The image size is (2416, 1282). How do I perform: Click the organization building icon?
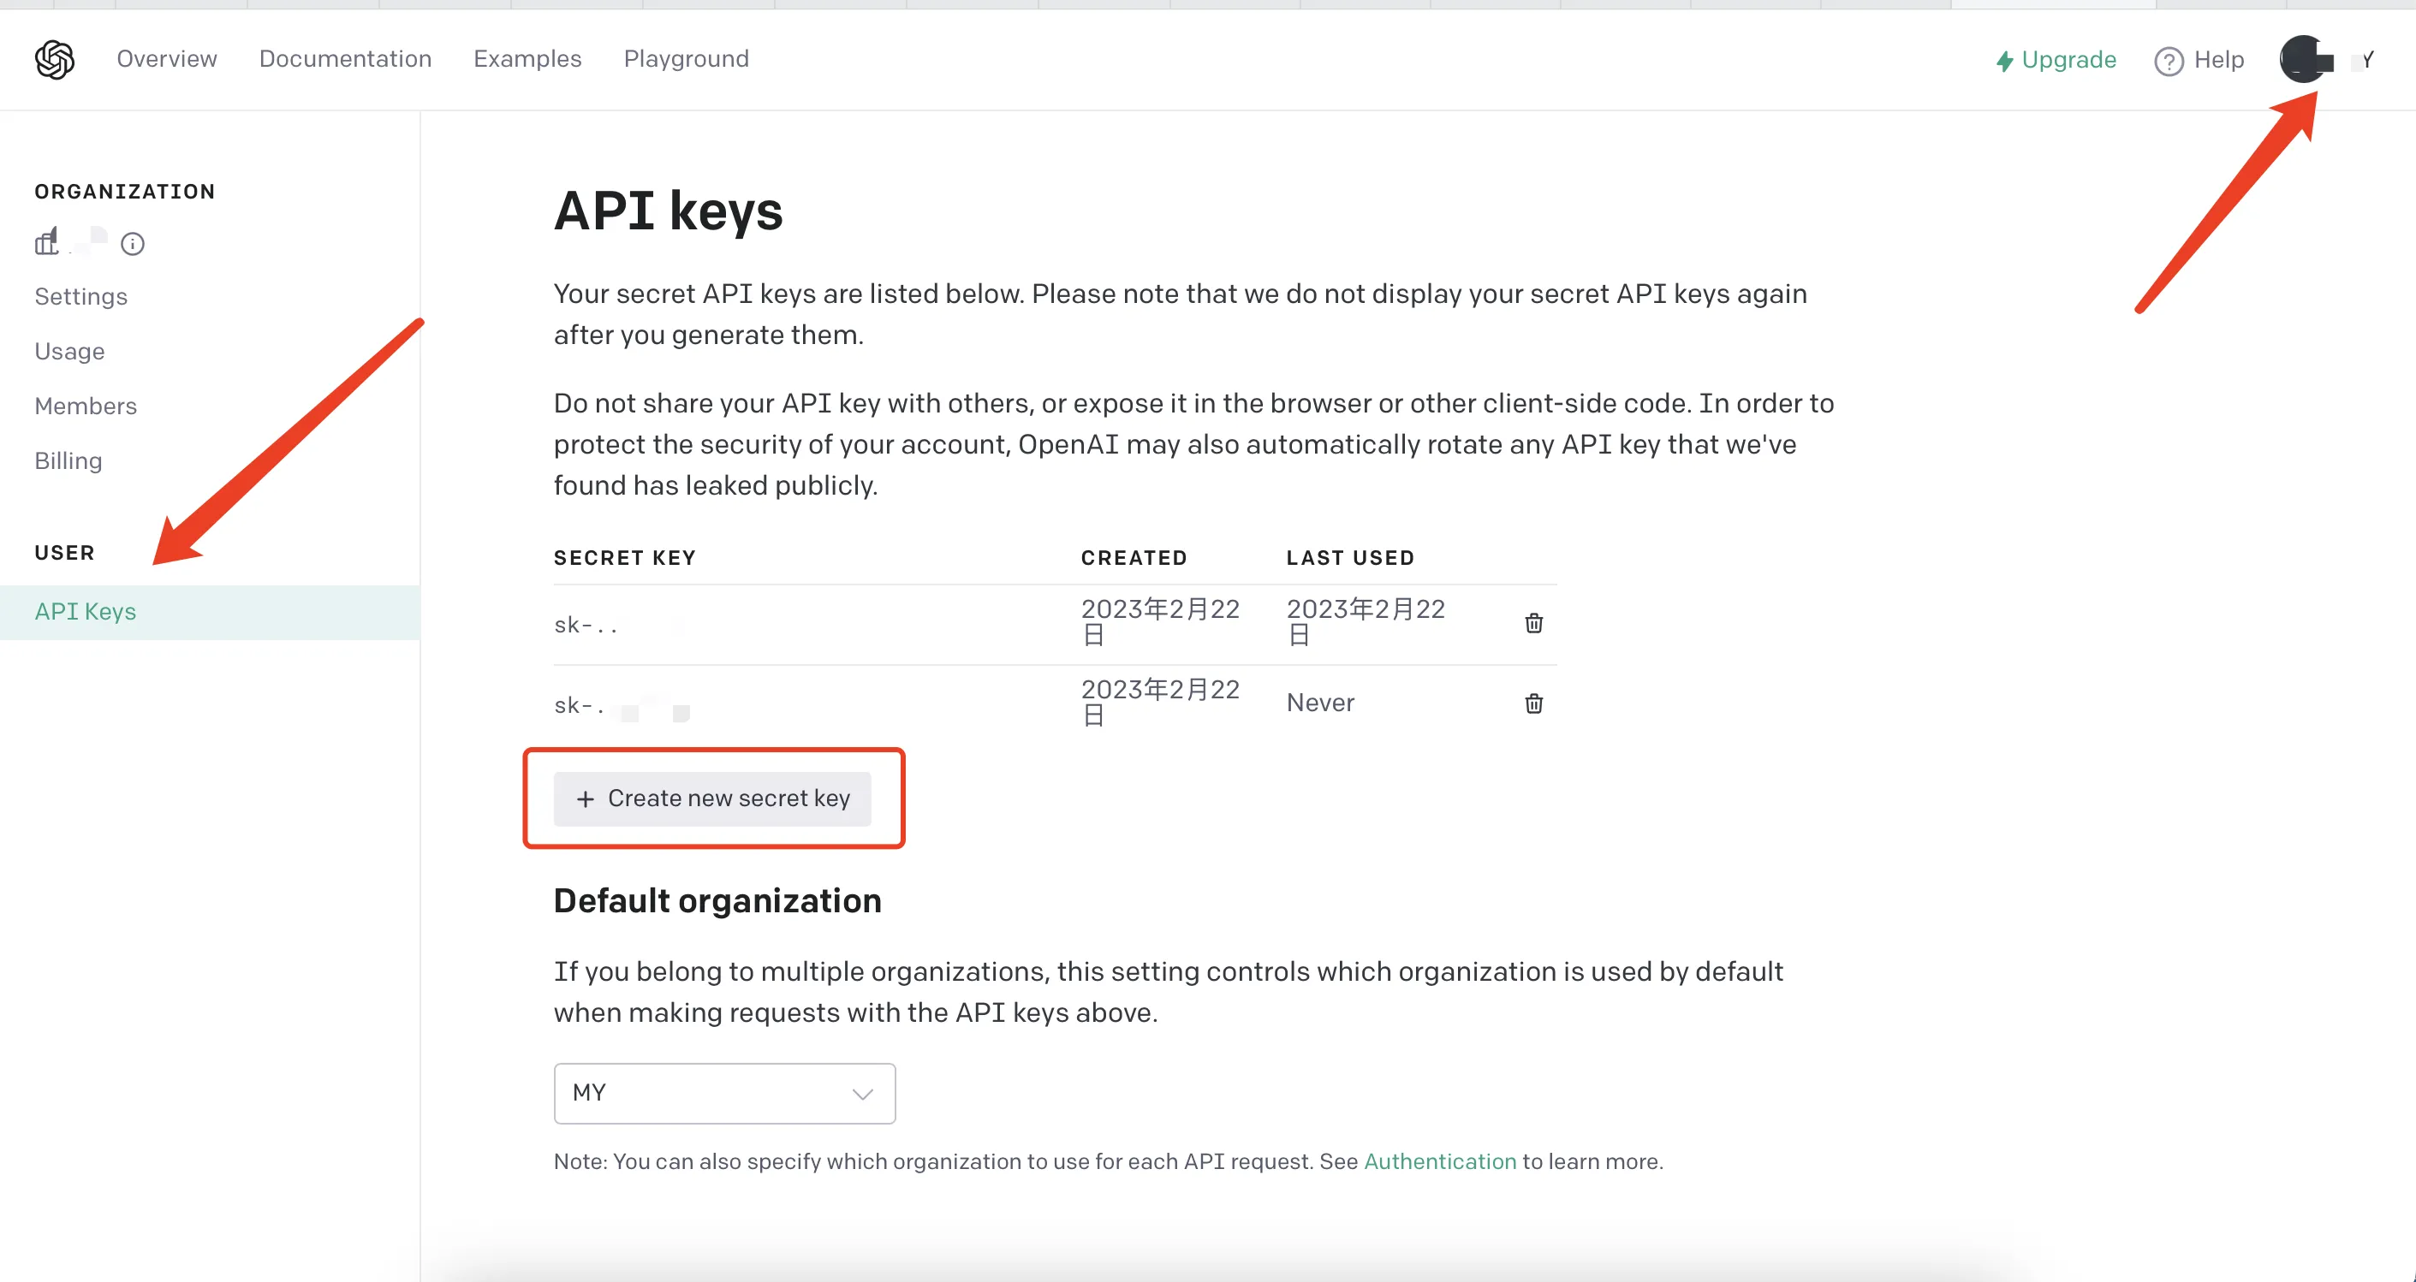[47, 242]
